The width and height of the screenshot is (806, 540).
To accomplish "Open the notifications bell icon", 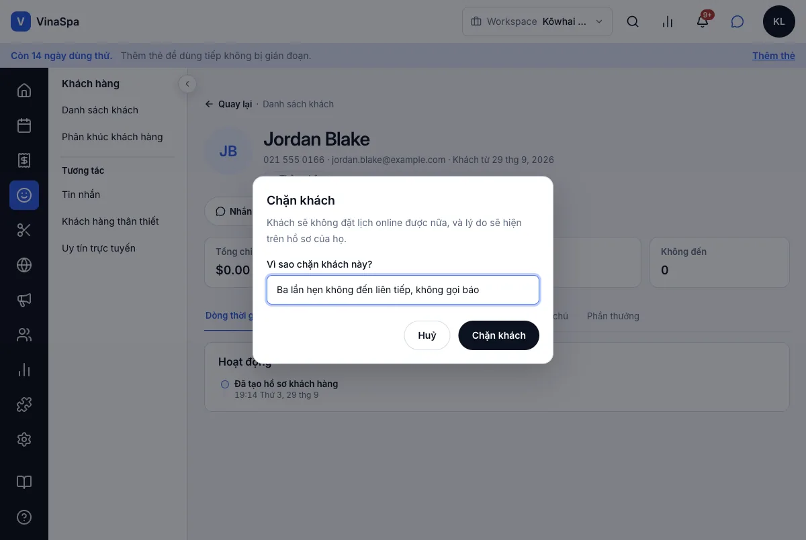I will (x=703, y=21).
